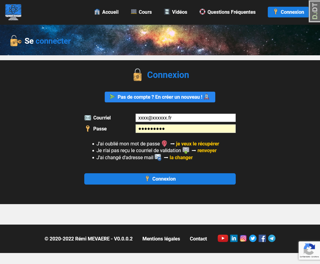The image size is (320, 264).
Task: Click 'je veux le récupérer' link
Action: click(x=198, y=144)
